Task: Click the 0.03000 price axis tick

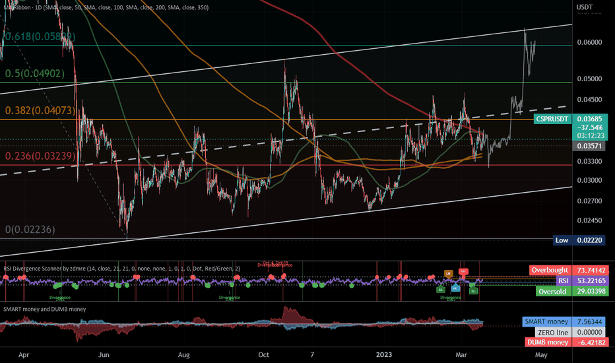Action: (x=589, y=181)
